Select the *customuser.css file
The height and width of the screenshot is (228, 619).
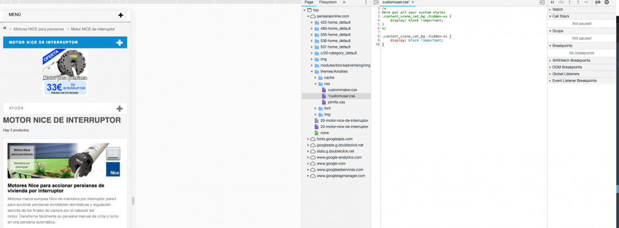(337, 96)
